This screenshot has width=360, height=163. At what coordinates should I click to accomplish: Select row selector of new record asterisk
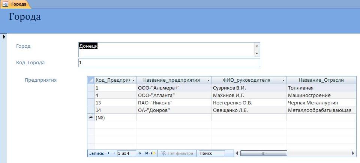91,117
